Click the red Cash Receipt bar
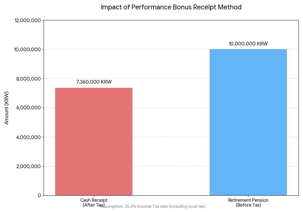Viewport: 303px width, 212px height. pos(94,141)
